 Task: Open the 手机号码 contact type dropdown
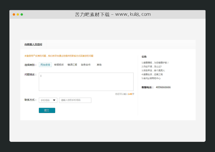(x=48, y=100)
